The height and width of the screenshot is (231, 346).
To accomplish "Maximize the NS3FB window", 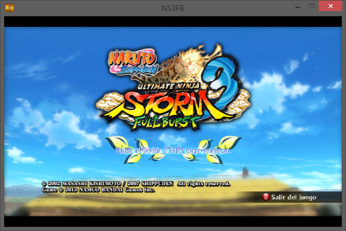I will coord(312,6).
